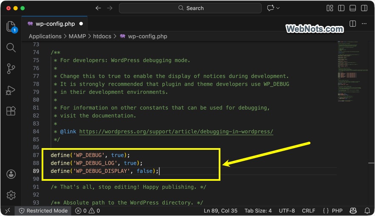375x216 pixels.
Task: Toggle the secondary side bar
Action: click(x=364, y=8)
